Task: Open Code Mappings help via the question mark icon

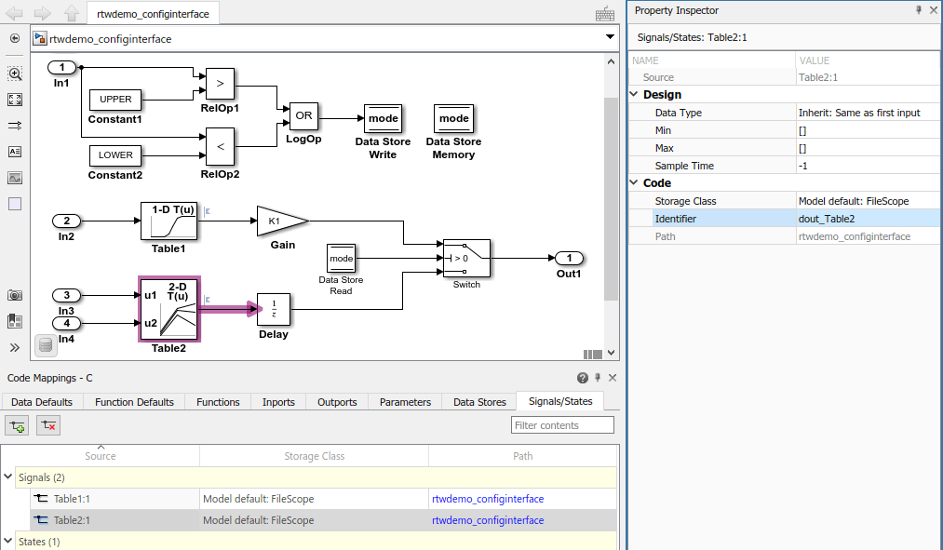Action: click(x=583, y=377)
